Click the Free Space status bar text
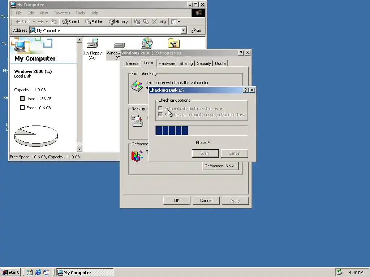Image resolution: width=370 pixels, height=277 pixels. pyautogui.click(x=45, y=157)
